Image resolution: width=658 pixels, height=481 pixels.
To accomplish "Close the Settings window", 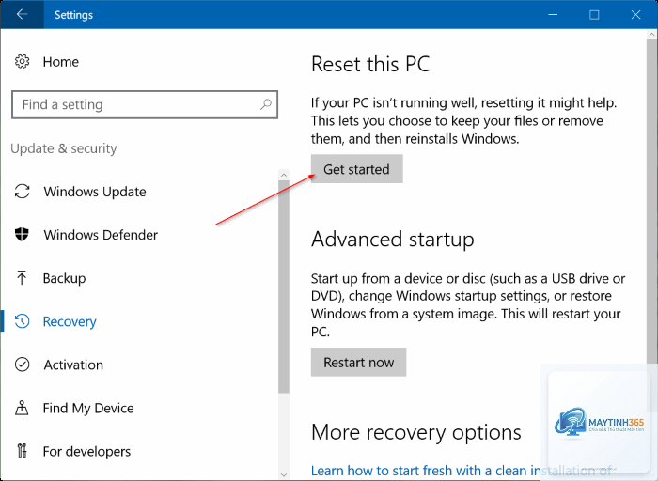I will [635, 15].
